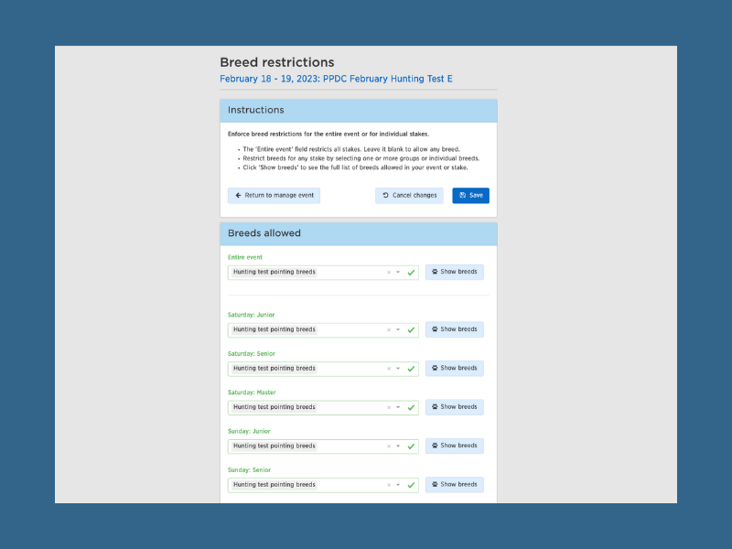This screenshot has width=732, height=549.
Task: Open the PPDC February Hunting Test E link
Action: tap(336, 80)
